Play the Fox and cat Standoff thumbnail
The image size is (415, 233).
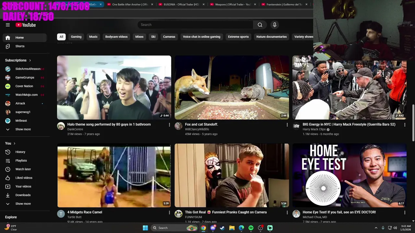(x=232, y=87)
